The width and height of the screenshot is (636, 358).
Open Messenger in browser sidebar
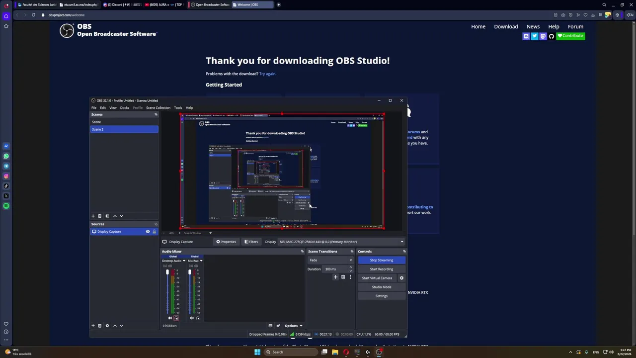pyautogui.click(x=6, y=146)
